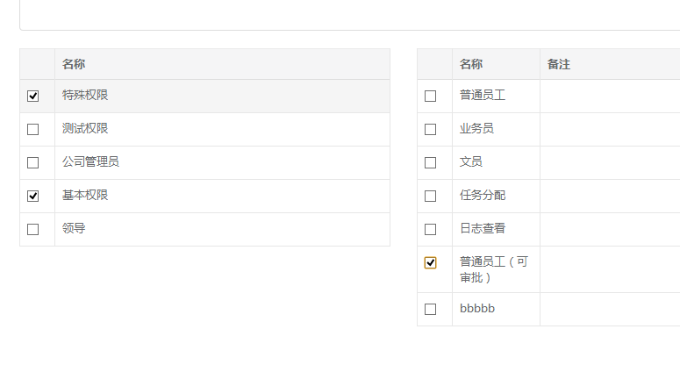Tick the 领导 checkbox
This screenshot has height=372, width=680.
[x=33, y=229]
